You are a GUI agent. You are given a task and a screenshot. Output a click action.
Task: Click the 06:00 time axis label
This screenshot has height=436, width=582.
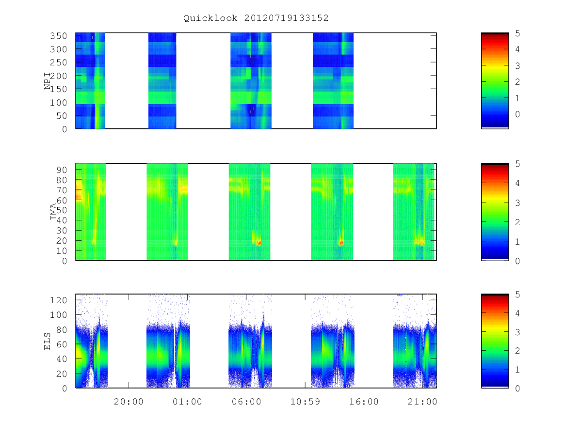tap(246, 402)
